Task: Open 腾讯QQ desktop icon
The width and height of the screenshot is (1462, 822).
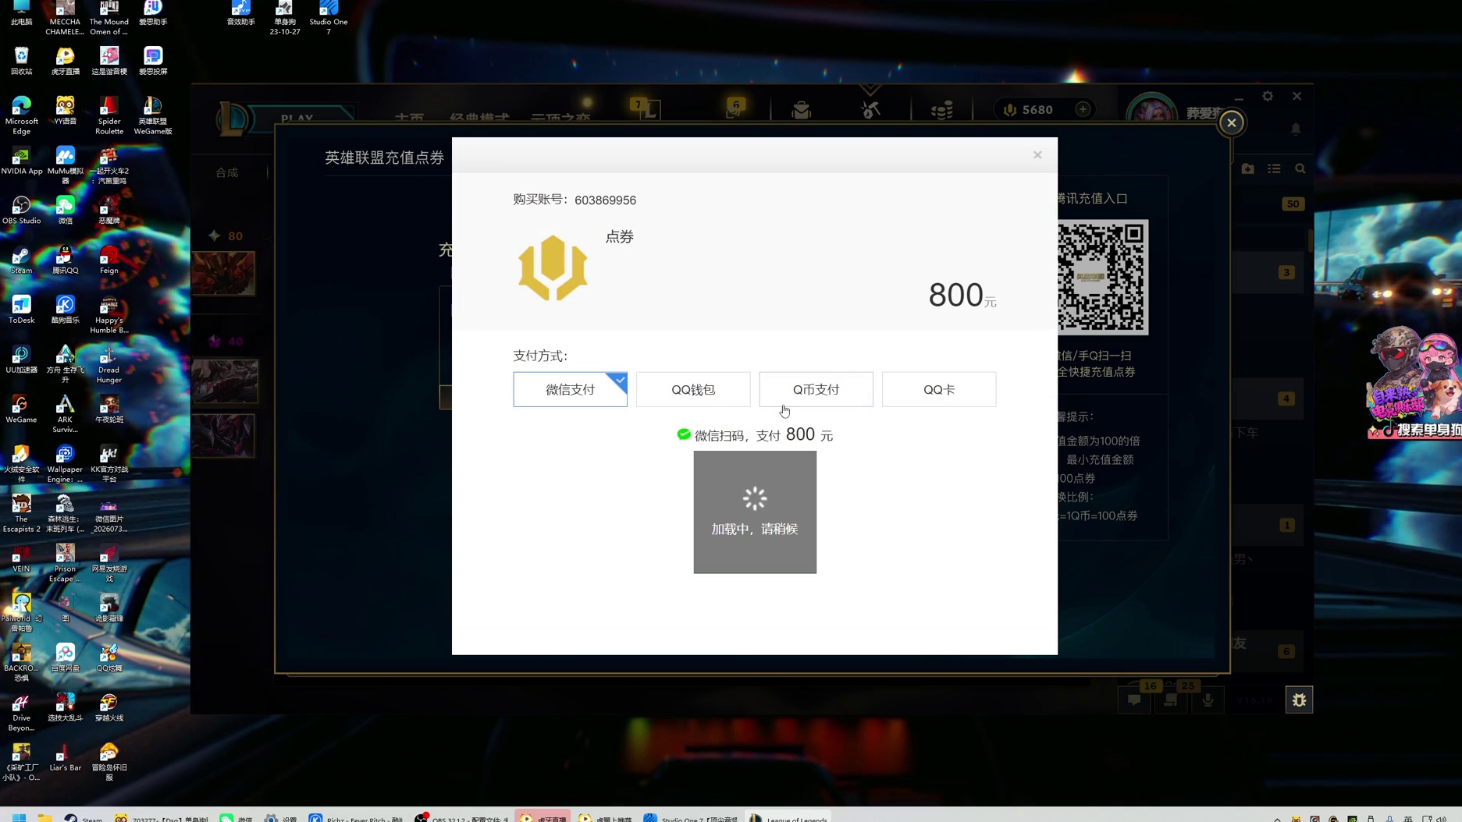Action: [x=66, y=260]
